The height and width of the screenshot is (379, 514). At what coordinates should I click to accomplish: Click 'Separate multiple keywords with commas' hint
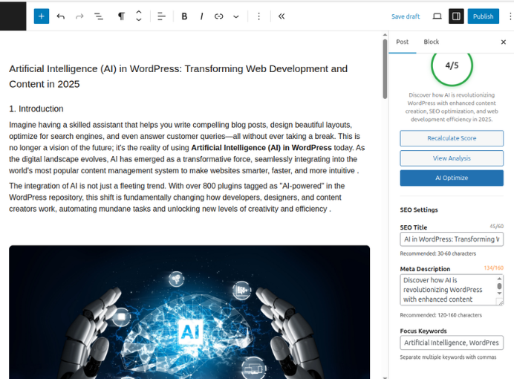[x=448, y=357]
